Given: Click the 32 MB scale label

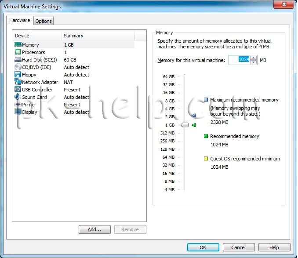Looking at the screenshot, I should point(168,165).
